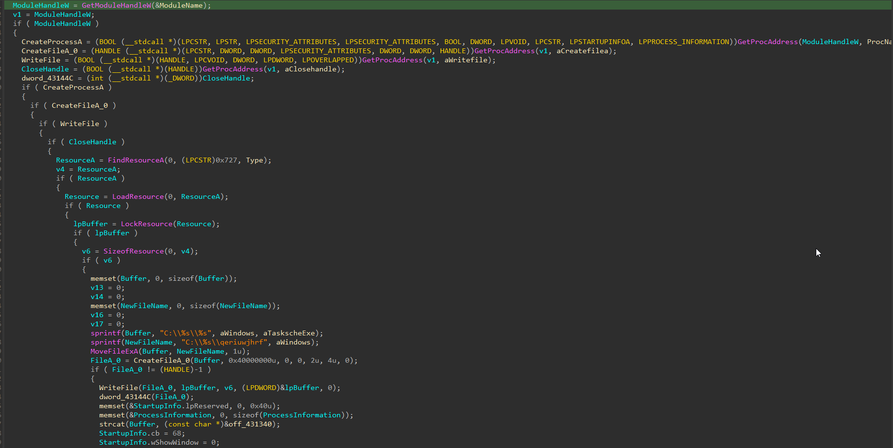Click the FindResourceA function call
This screenshot has height=448, width=893.
coord(136,160)
